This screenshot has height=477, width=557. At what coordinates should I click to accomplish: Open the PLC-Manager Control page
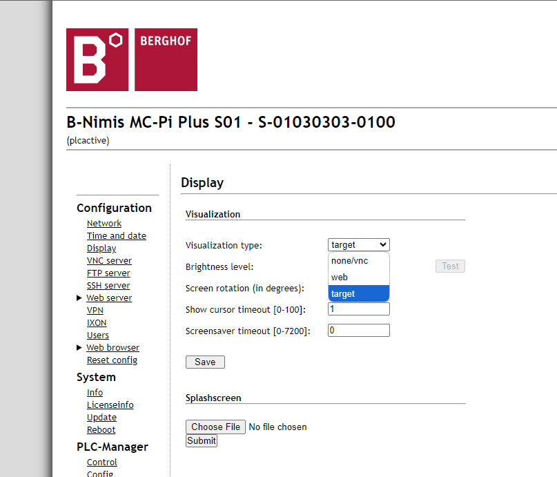[x=102, y=462]
